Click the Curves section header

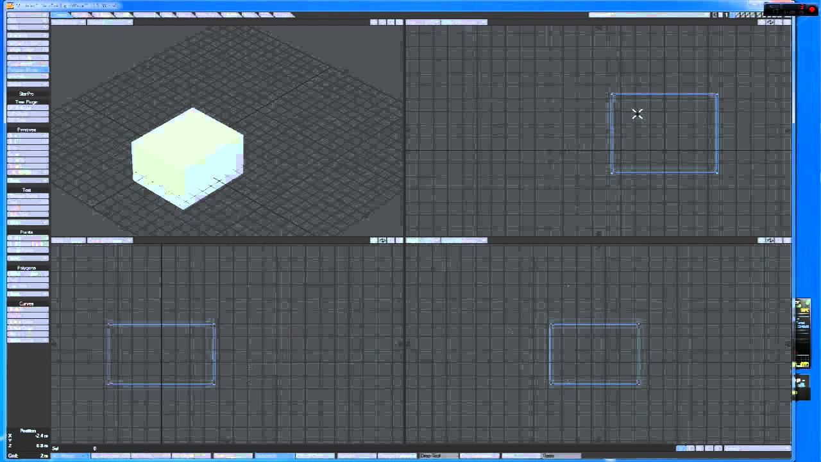(26, 304)
